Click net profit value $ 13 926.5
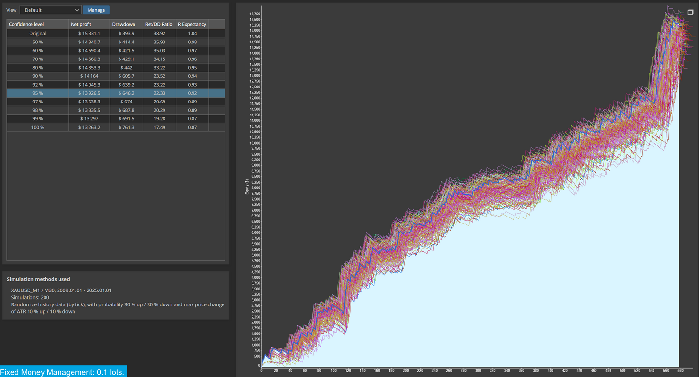The width and height of the screenshot is (699, 377). (x=89, y=93)
